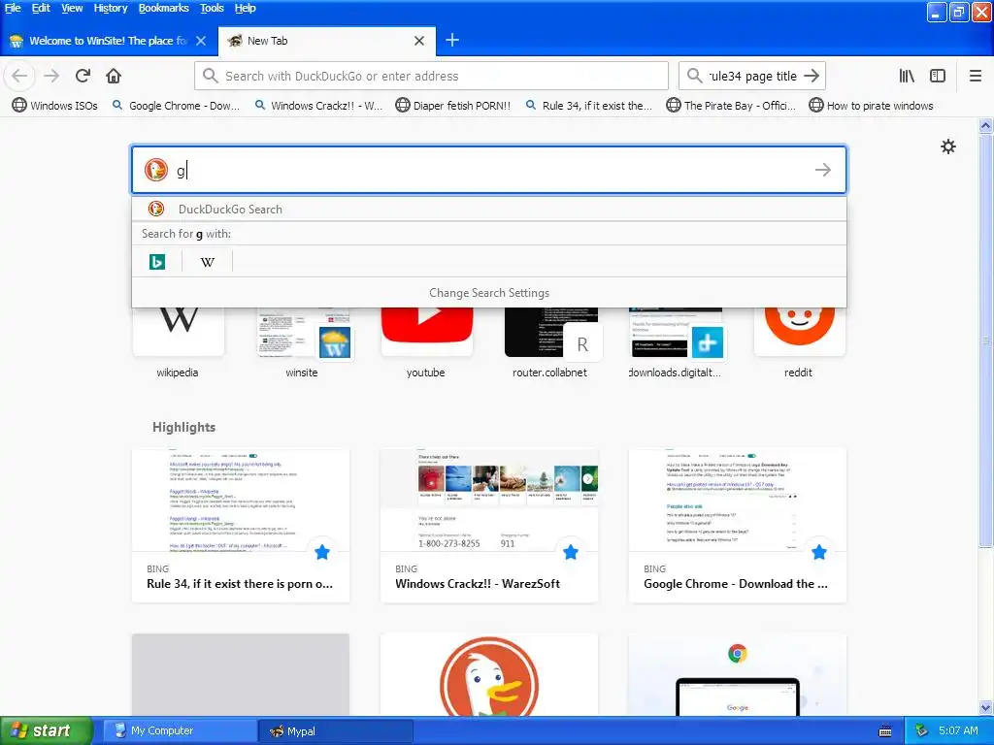
Task: Open the hamburger application menu
Action: click(976, 76)
